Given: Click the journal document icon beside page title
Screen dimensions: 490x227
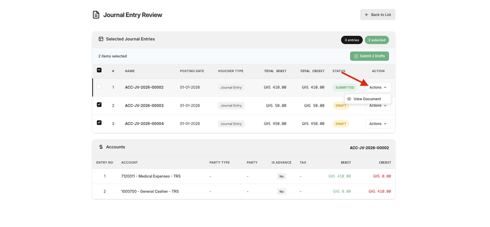Looking at the screenshot, I should (96, 15).
